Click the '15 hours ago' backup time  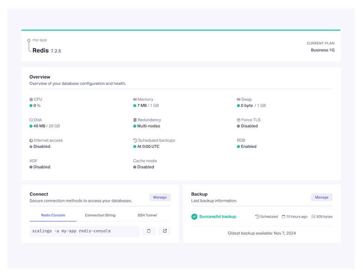click(x=297, y=217)
